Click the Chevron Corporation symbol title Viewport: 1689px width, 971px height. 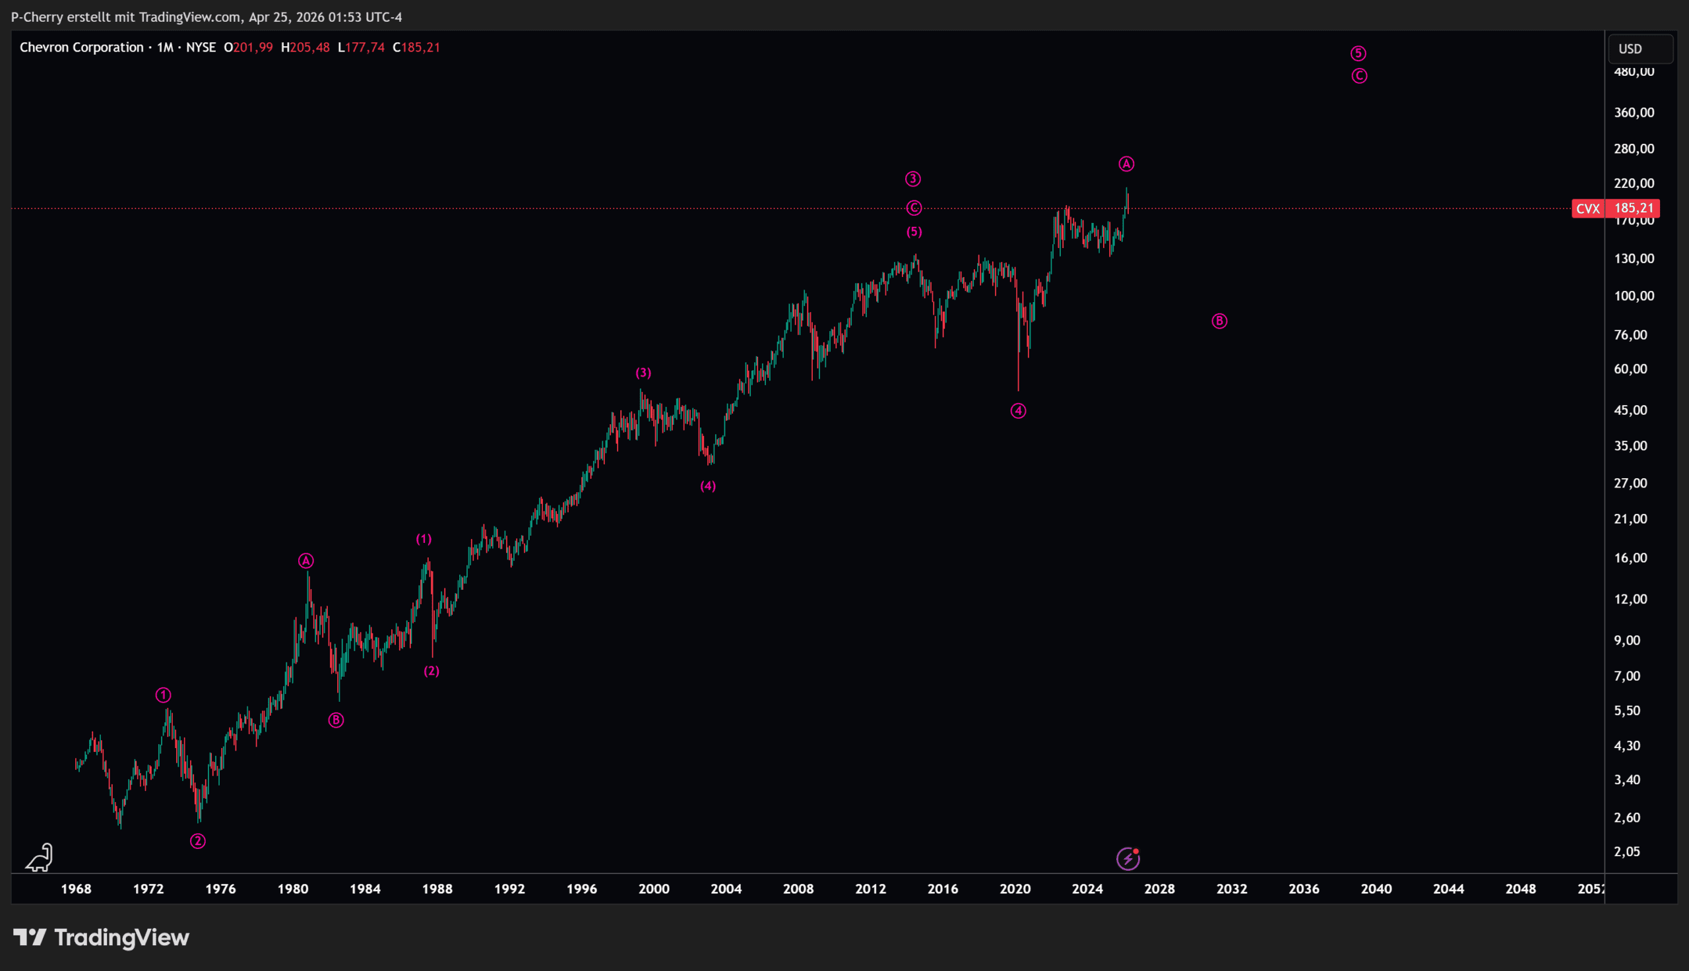(x=81, y=47)
